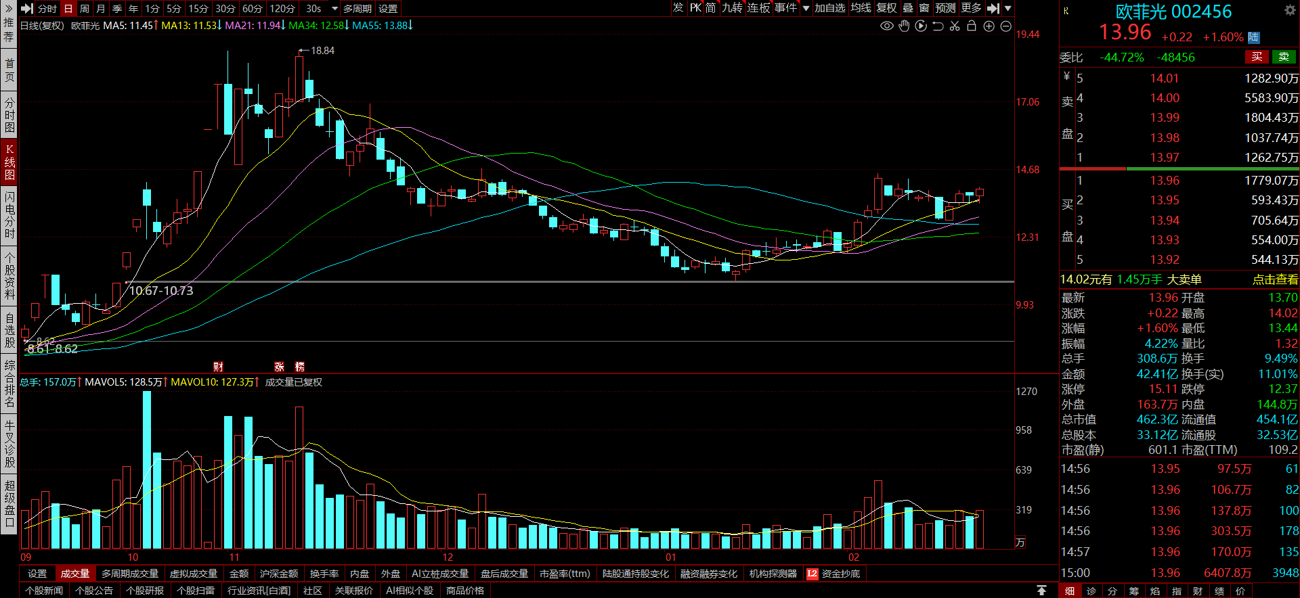Click 加自选 to add to watchlist
Image resolution: width=1300 pixels, height=598 pixels.
[x=830, y=8]
